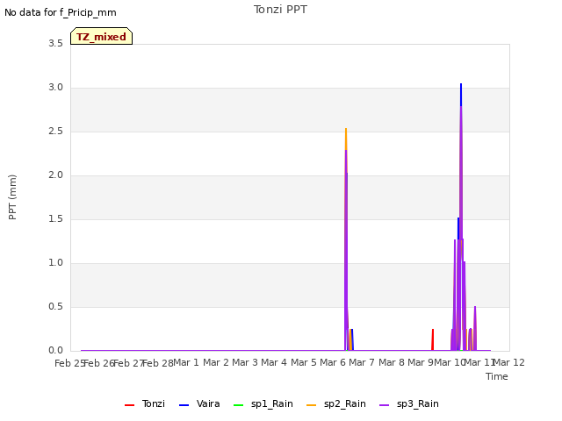
Task: Click the Mar 7 x-axis label
Action: point(362,362)
